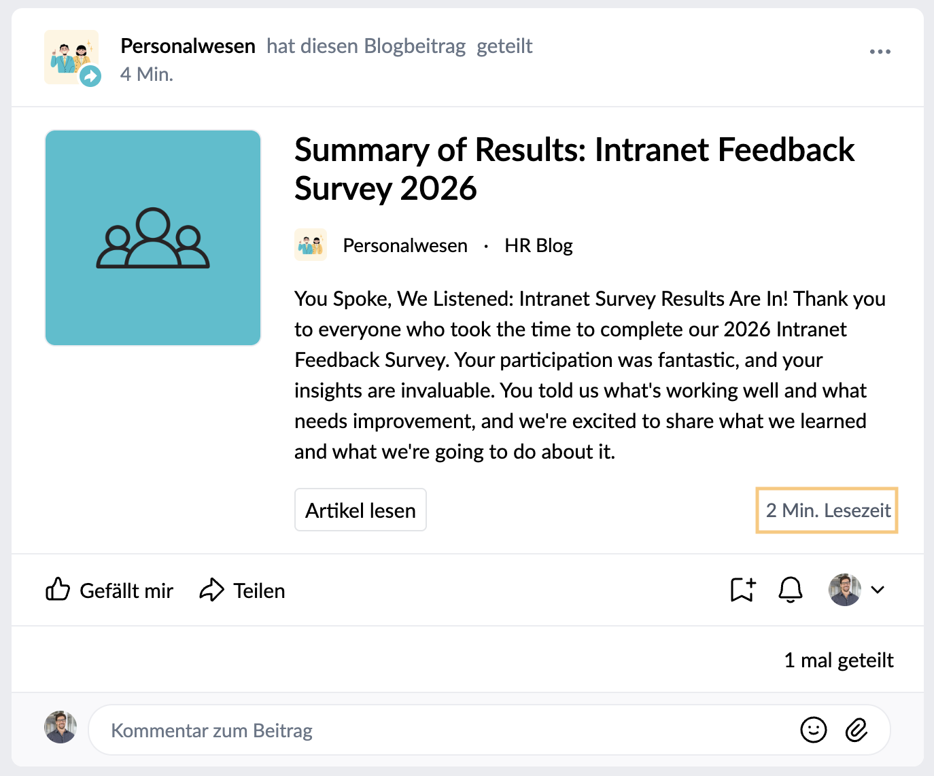Click the Personalwesen avatar in the post header
This screenshot has width=934, height=776.
[x=72, y=57]
